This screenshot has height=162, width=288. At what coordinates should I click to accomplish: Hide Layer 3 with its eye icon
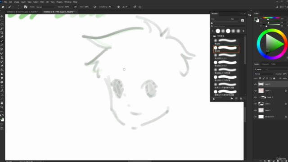[x=255, y=91]
